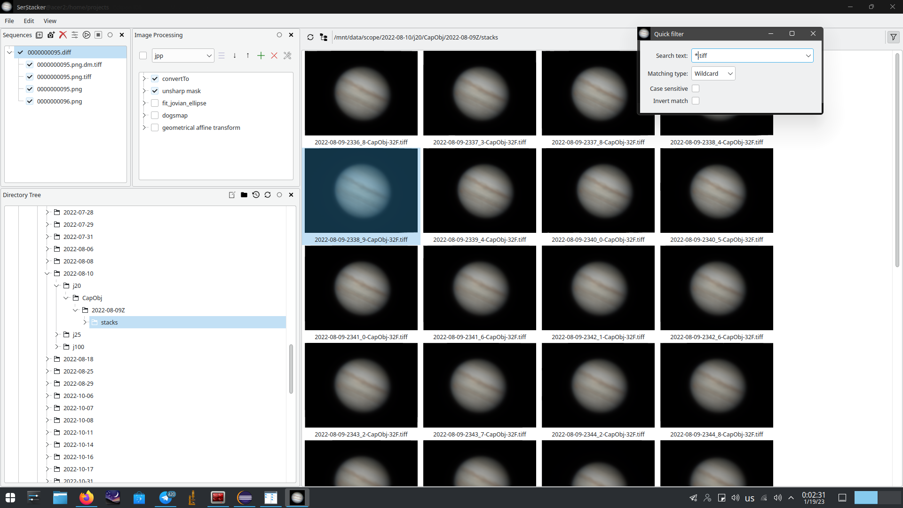Image resolution: width=903 pixels, height=508 pixels.
Task: Open Firefox from the taskbar
Action: click(87, 498)
